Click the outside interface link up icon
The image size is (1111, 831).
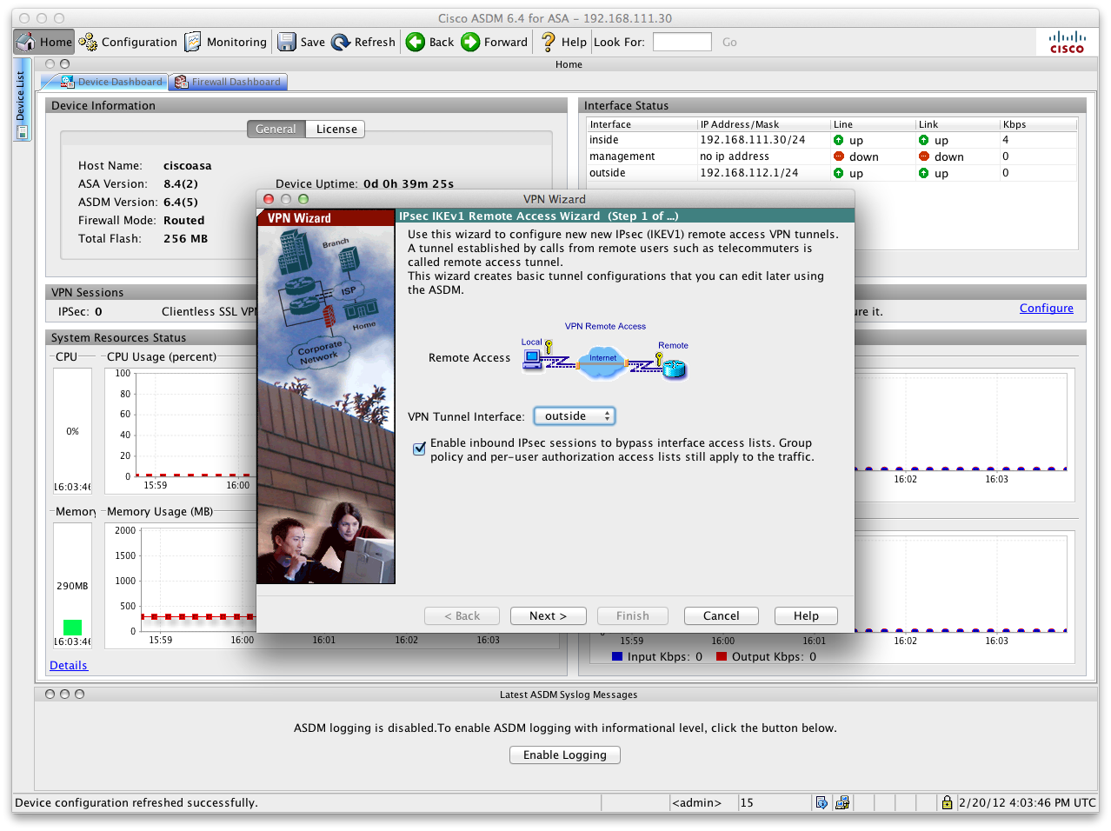pos(923,173)
